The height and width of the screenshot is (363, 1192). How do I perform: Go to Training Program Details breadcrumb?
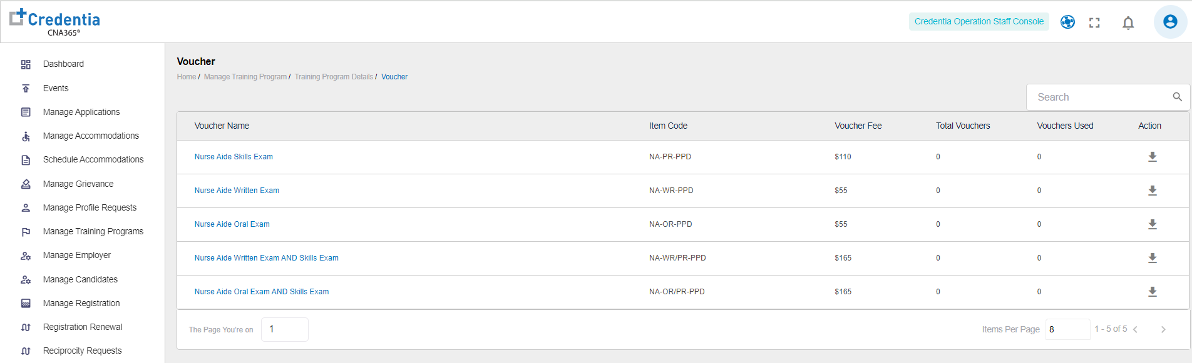click(x=333, y=77)
